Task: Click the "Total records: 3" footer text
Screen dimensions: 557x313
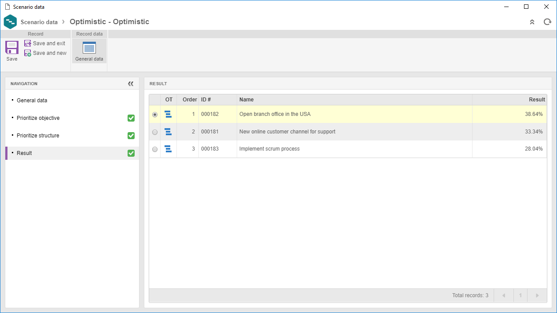Action: click(x=470, y=295)
